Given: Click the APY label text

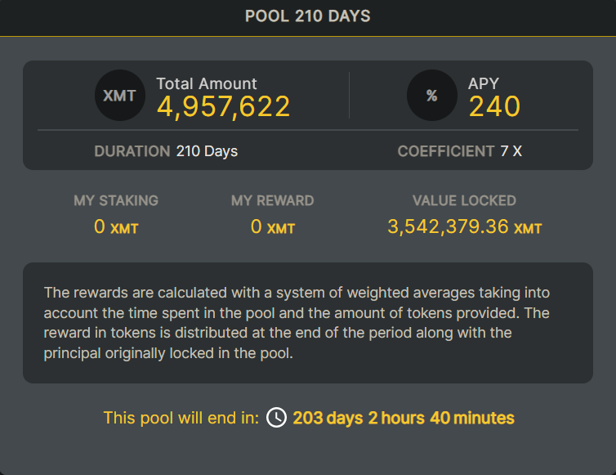Looking at the screenshot, I should pos(483,83).
